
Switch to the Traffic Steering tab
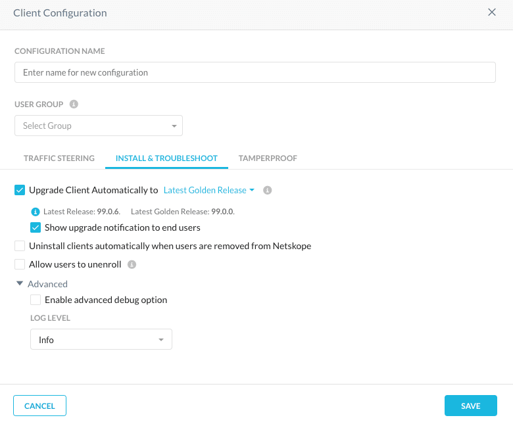tap(59, 158)
